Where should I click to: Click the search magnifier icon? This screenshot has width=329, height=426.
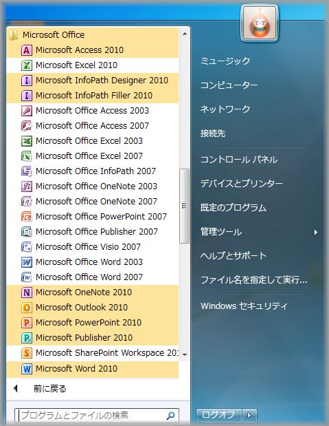click(x=170, y=416)
